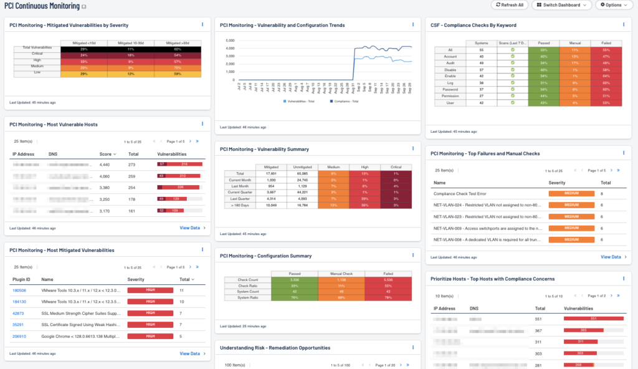This screenshot has width=638, height=369.
Task: Click three-dot menu on CSF Compliance Checks widget
Action: pos(624,25)
